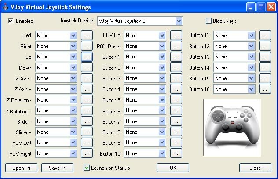Click the ellipsis button for Button 2

[176, 68]
